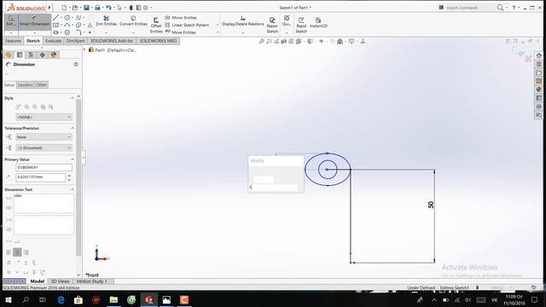This screenshot has height=307, width=546.
Task: Open the DisplayManager tab
Action: click(x=53, y=55)
